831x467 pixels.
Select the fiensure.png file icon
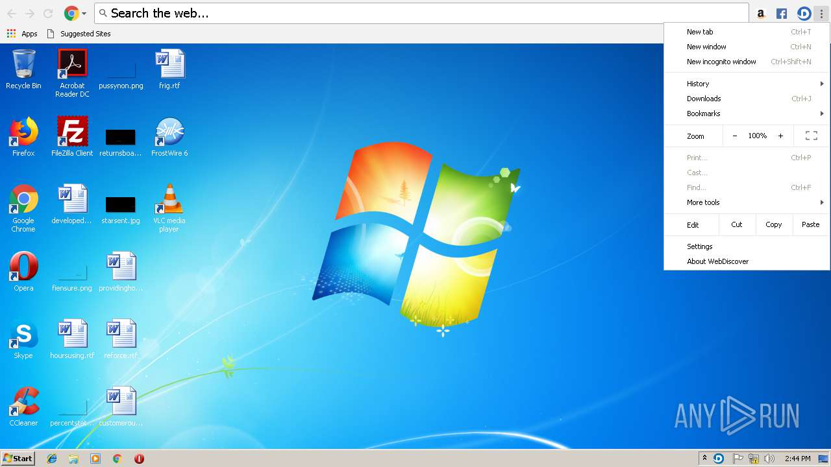tap(72, 276)
